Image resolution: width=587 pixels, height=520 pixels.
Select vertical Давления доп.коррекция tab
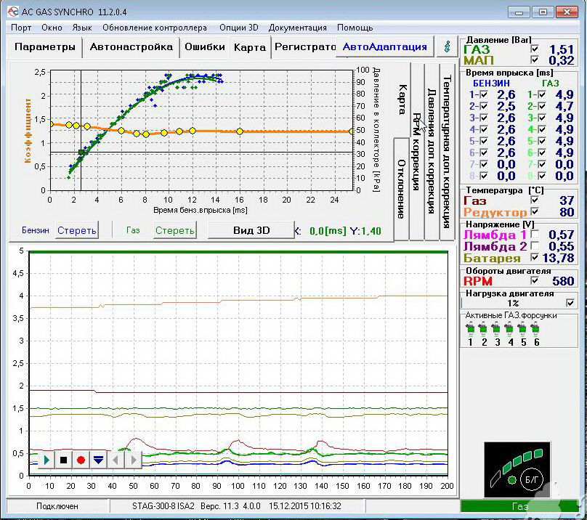pos(432,152)
